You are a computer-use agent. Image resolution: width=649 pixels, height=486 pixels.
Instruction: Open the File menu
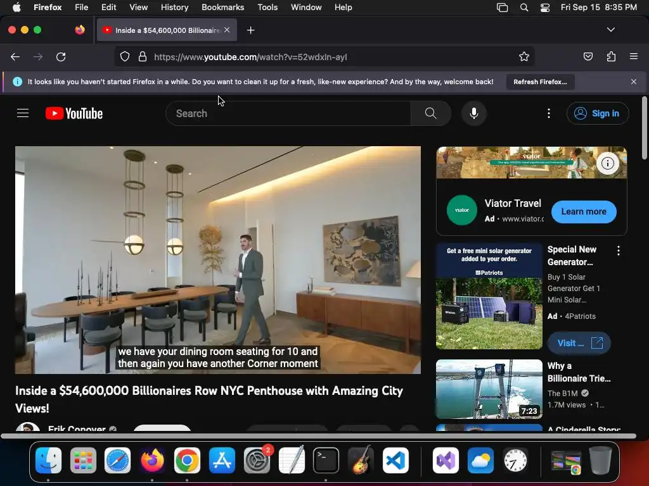click(x=81, y=7)
